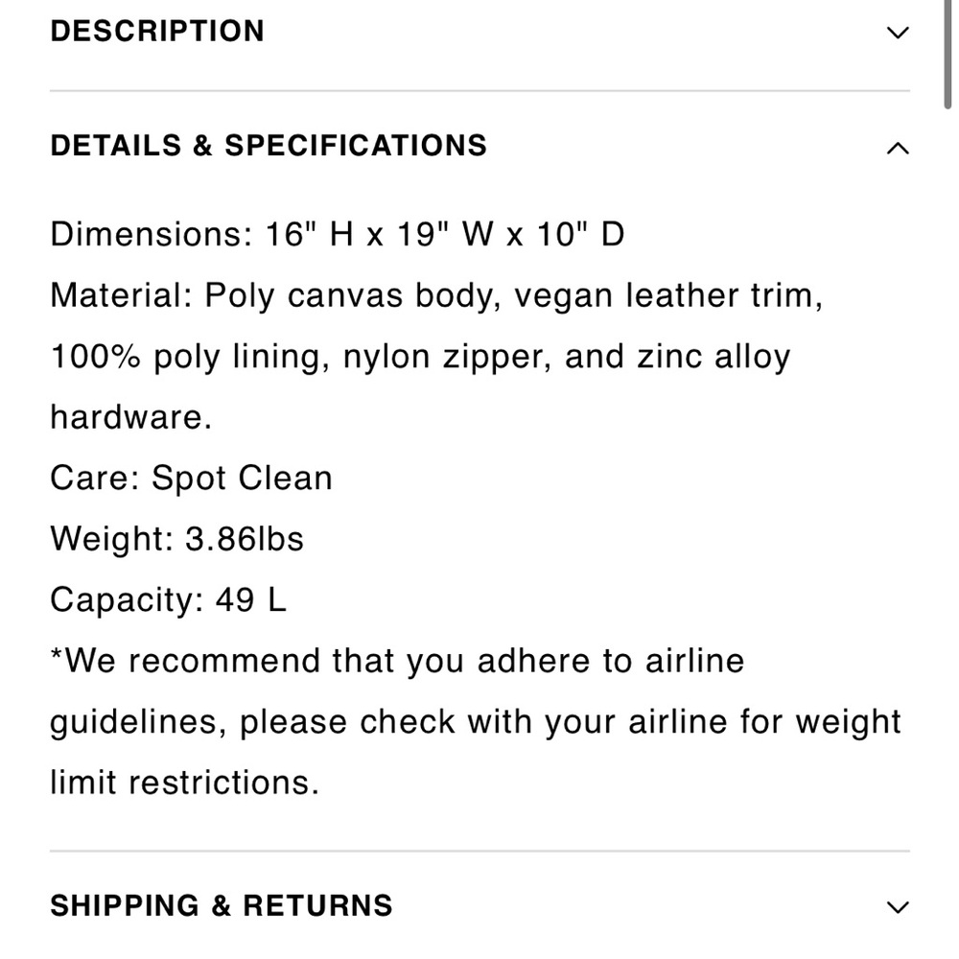Click the Capacity: 49 L specification

pos(168,599)
